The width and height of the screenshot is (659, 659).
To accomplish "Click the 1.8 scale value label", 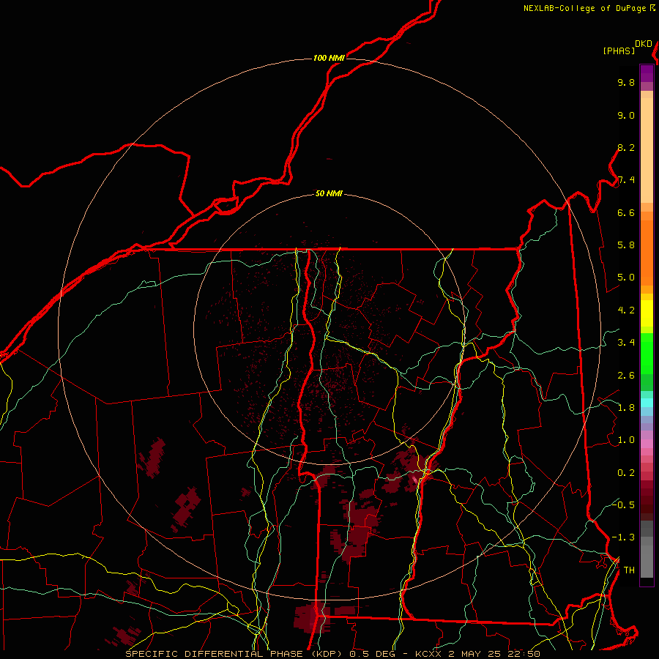I will pyautogui.click(x=626, y=408).
